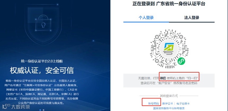Image resolution: width=228 pixels, height=111 pixels.
Task: Select the first blue carousel dot
Action: coord(40,110)
